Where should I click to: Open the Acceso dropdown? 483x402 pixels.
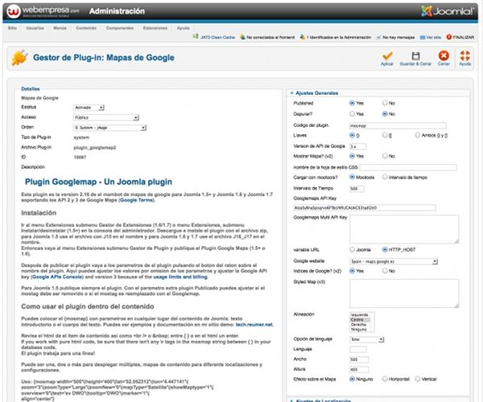106,117
